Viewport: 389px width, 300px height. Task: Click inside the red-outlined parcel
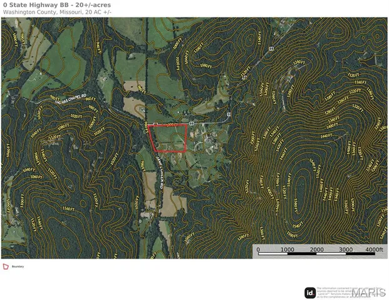pyautogui.click(x=170, y=139)
